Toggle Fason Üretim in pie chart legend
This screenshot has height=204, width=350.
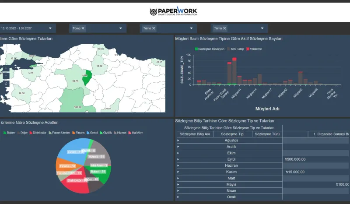click(x=59, y=133)
